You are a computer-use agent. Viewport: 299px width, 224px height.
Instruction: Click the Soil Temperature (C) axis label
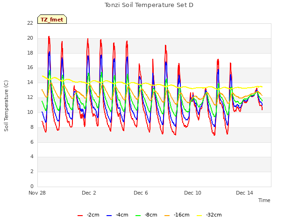point(6,106)
